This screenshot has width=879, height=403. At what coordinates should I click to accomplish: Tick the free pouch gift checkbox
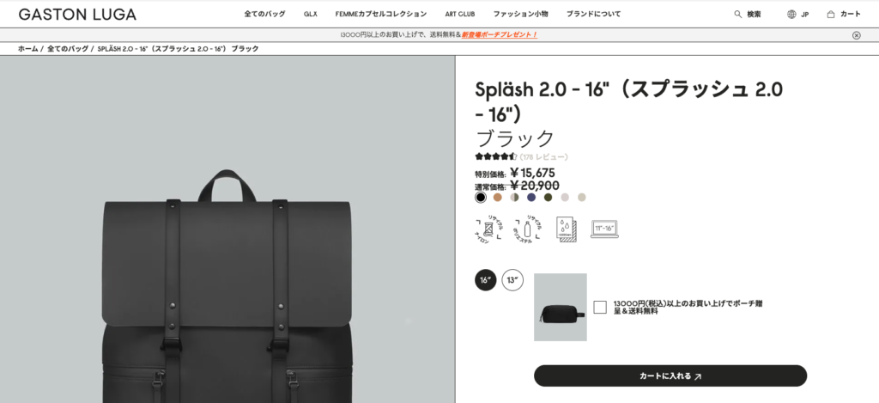[x=600, y=307]
